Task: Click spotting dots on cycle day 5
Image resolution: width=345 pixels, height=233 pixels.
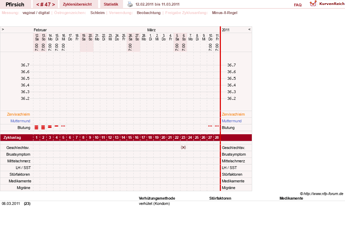Action: tap(63, 126)
